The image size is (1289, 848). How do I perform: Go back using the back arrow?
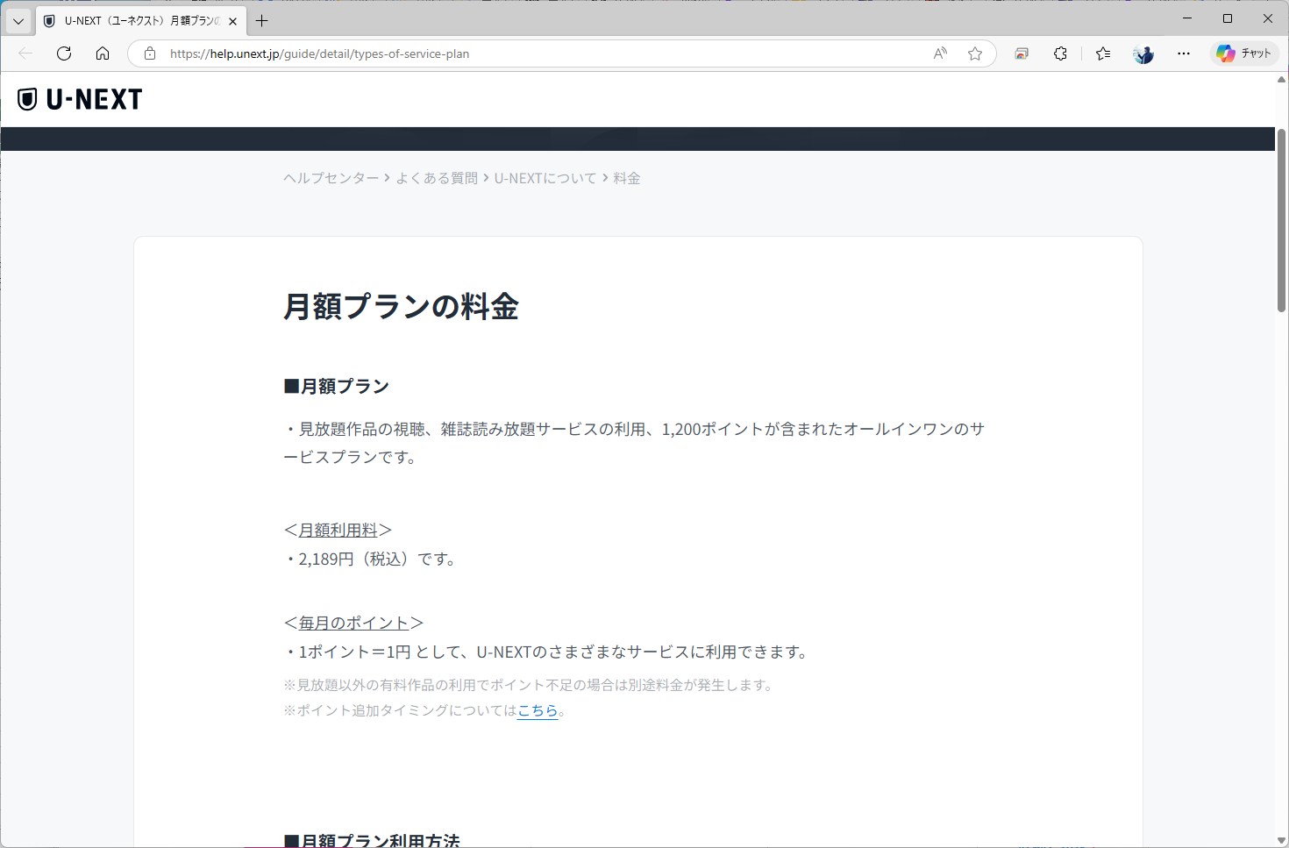coord(24,53)
